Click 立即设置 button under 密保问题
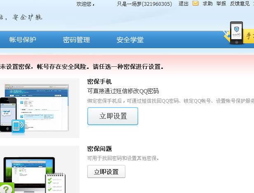254x193 pixels. 106,172
